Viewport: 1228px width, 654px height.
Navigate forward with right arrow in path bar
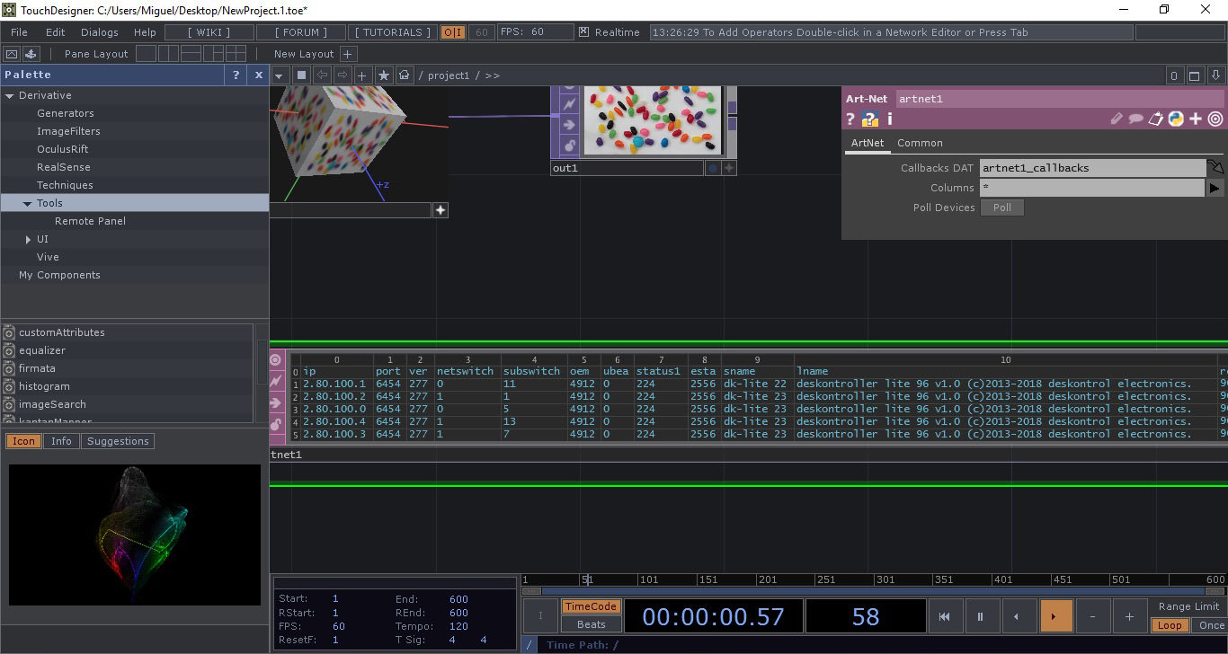pyautogui.click(x=342, y=75)
